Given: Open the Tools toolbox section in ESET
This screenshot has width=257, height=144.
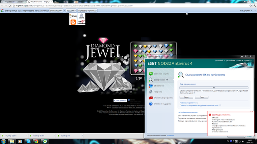Looking at the screenshot, I should 161,98.
